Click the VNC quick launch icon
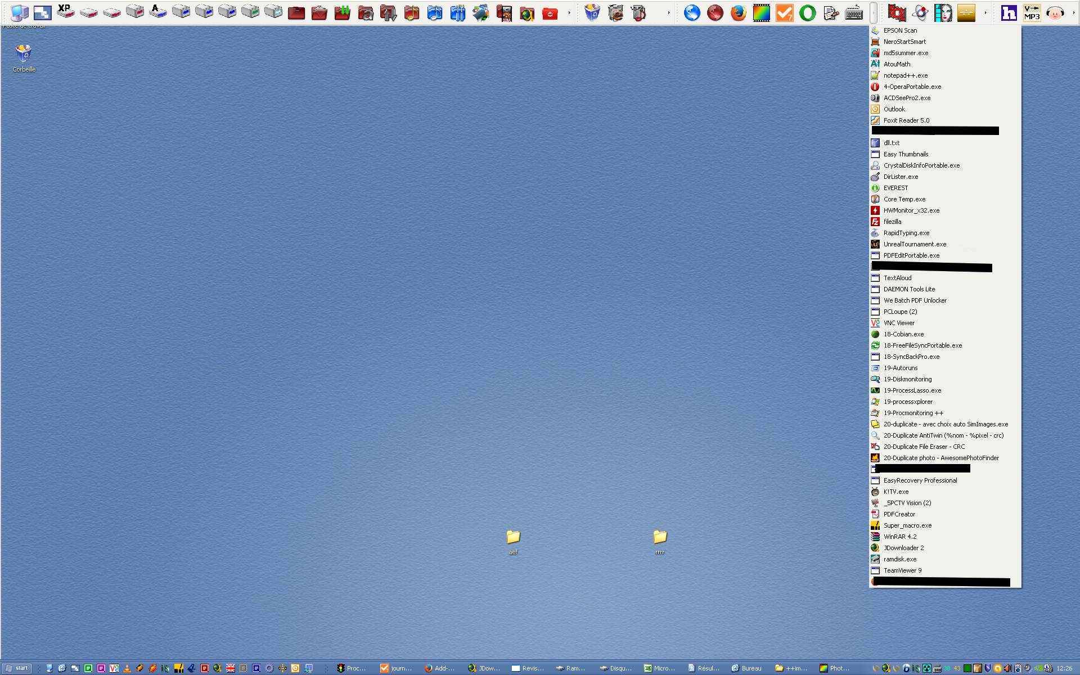 [x=114, y=668]
